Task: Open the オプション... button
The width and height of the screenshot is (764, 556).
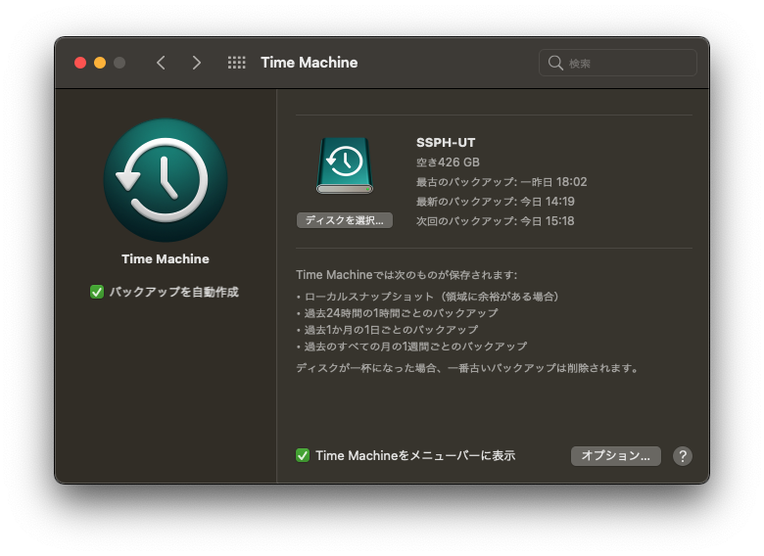Action: [x=616, y=456]
